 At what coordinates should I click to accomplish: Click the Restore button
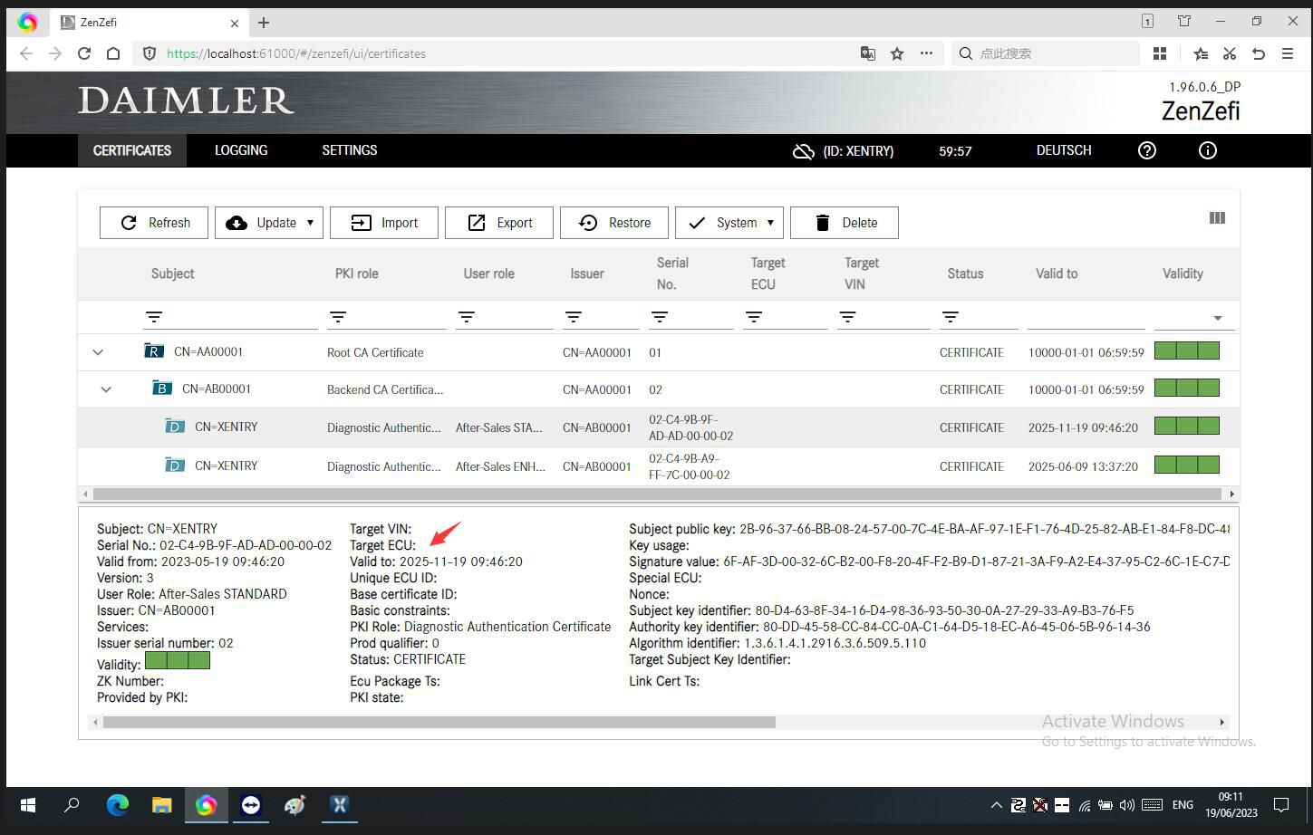[614, 223]
